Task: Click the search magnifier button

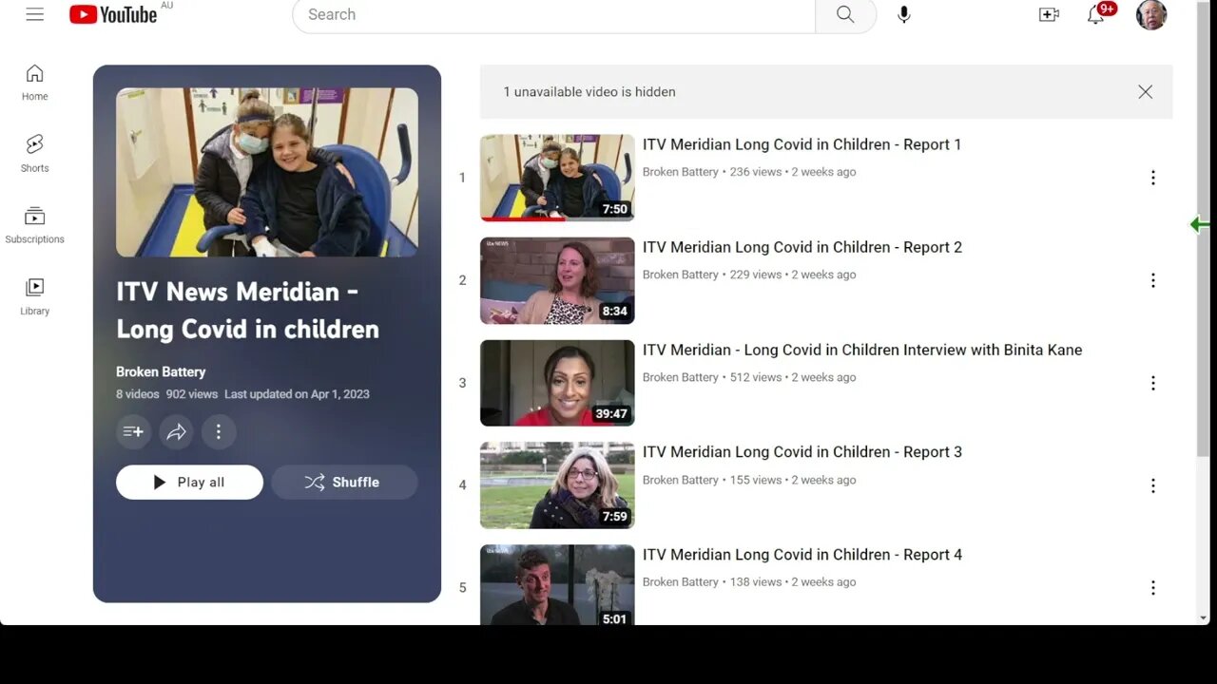Action: [845, 14]
